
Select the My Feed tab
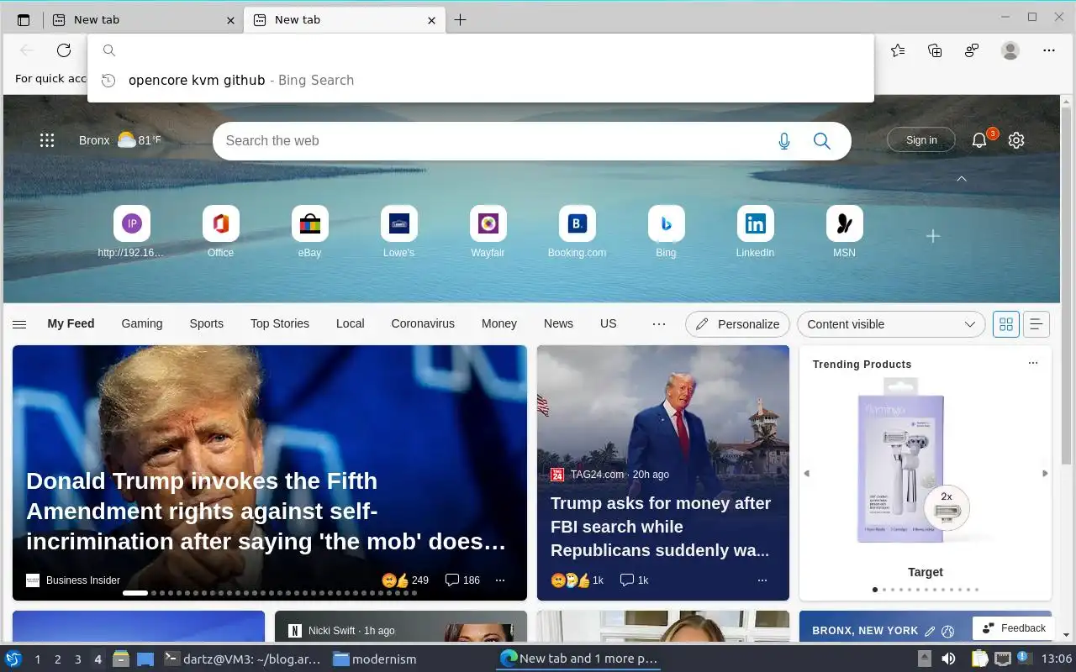[x=71, y=323]
